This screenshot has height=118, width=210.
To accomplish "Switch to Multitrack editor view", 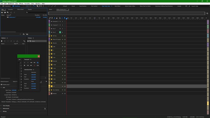I will (x=16, y=6).
